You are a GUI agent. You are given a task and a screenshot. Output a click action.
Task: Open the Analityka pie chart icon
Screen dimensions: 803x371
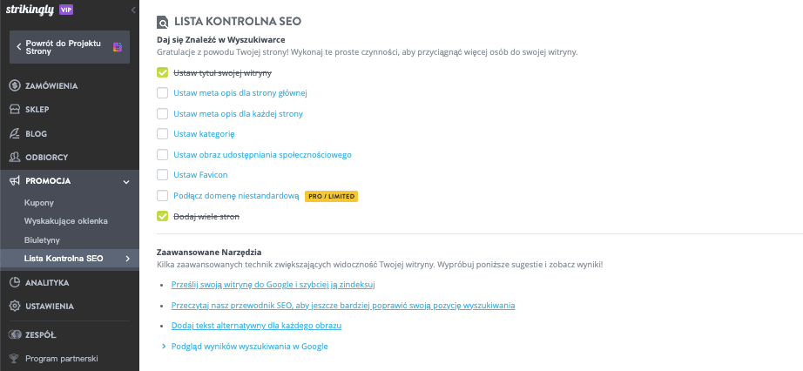pyautogui.click(x=15, y=282)
